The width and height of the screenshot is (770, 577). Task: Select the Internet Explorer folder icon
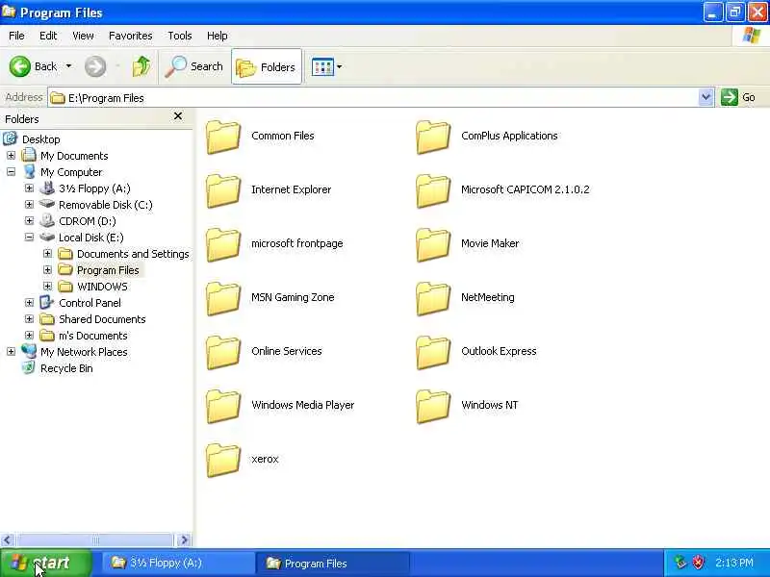(x=223, y=190)
